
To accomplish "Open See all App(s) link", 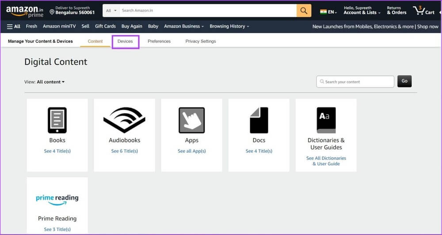I will coord(192,151).
